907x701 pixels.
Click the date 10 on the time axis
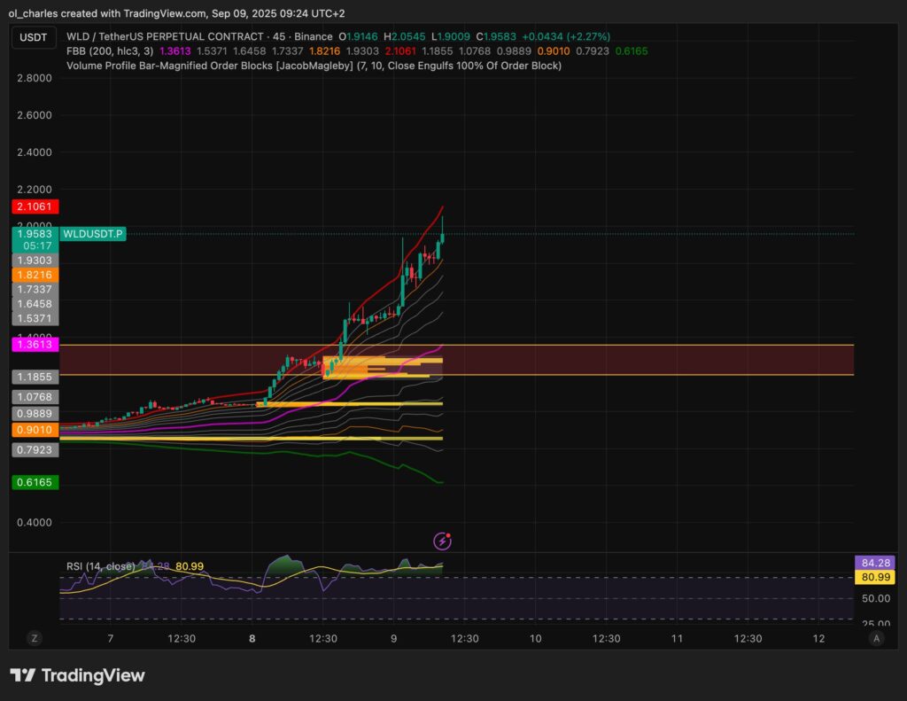(535, 638)
